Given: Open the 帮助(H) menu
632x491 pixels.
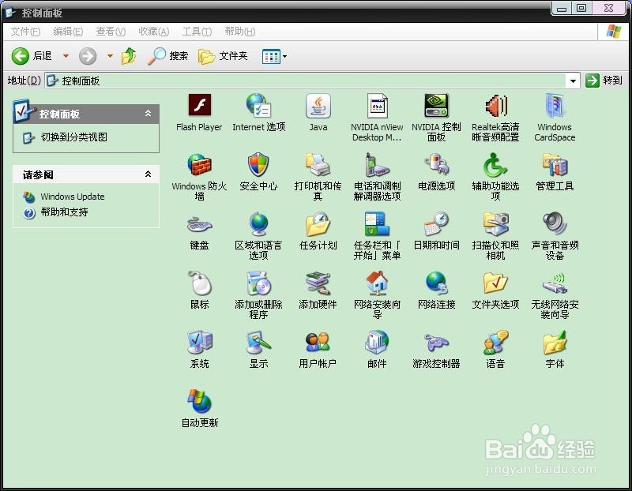Looking at the screenshot, I should coord(240,32).
